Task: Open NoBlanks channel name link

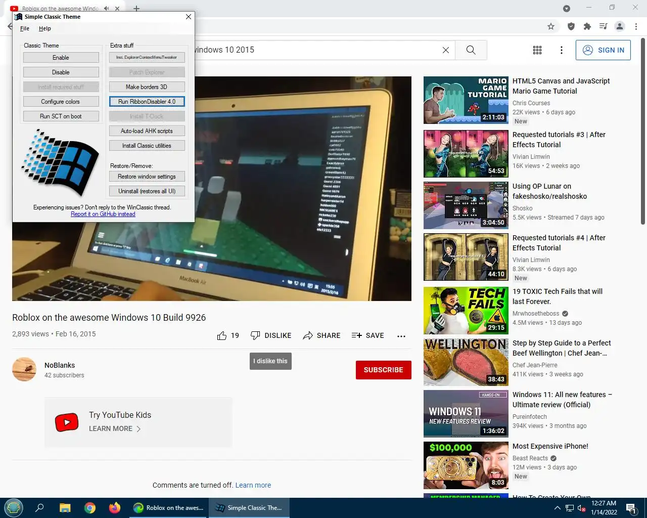Action: [60, 365]
